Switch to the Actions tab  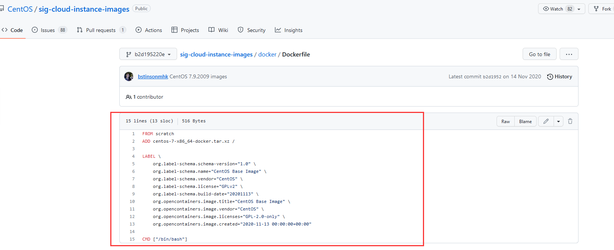pyautogui.click(x=149, y=30)
